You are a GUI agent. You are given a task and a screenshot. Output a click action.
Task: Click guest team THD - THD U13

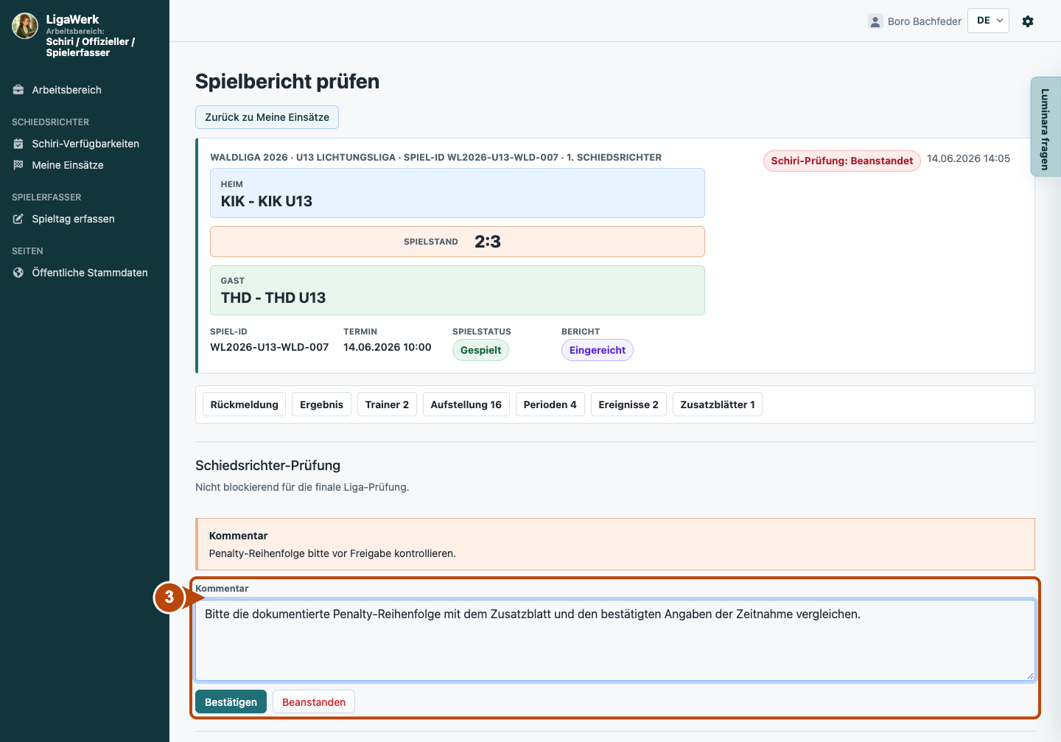click(273, 298)
